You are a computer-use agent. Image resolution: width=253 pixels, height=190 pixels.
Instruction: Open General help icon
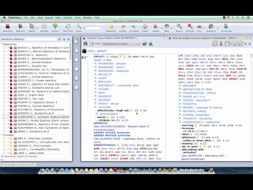point(226,27)
